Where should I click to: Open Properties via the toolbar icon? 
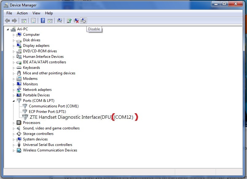[x=33, y=21]
